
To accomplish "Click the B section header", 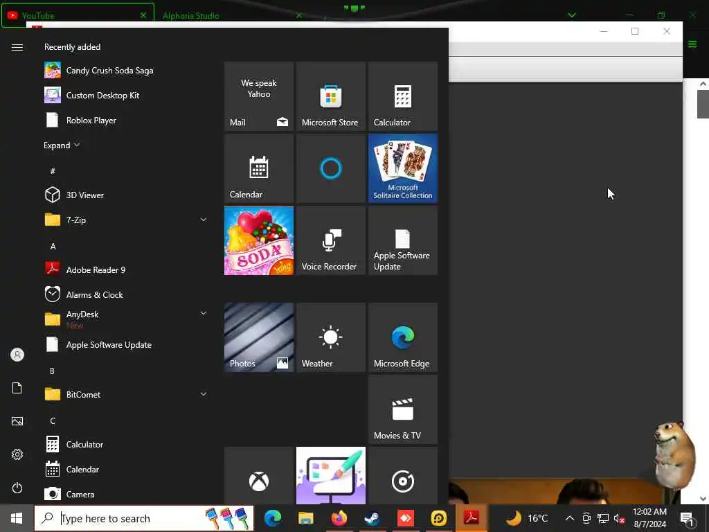I will tap(53, 371).
